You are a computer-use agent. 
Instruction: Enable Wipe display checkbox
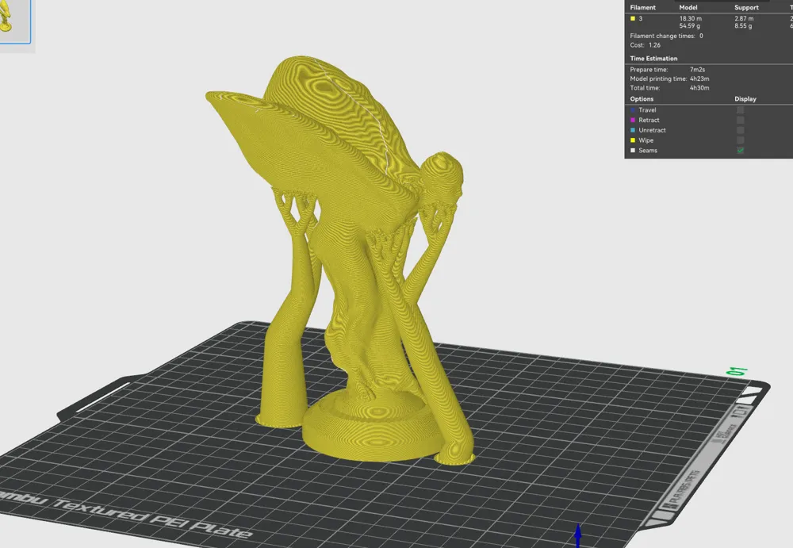[741, 140]
